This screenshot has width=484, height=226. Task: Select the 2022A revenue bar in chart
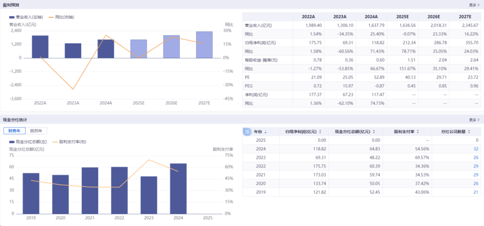[40, 47]
